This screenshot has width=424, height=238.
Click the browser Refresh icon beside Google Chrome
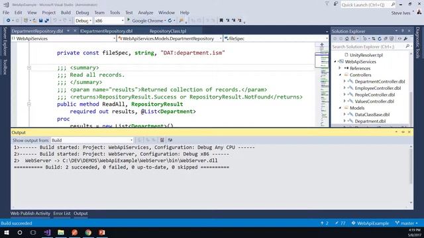170,20
